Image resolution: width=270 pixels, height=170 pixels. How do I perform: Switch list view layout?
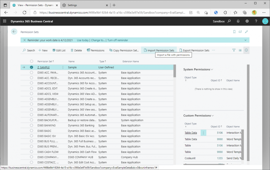coord(240,50)
